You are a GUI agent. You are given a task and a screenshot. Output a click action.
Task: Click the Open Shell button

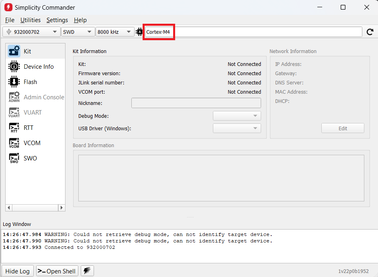click(x=57, y=271)
